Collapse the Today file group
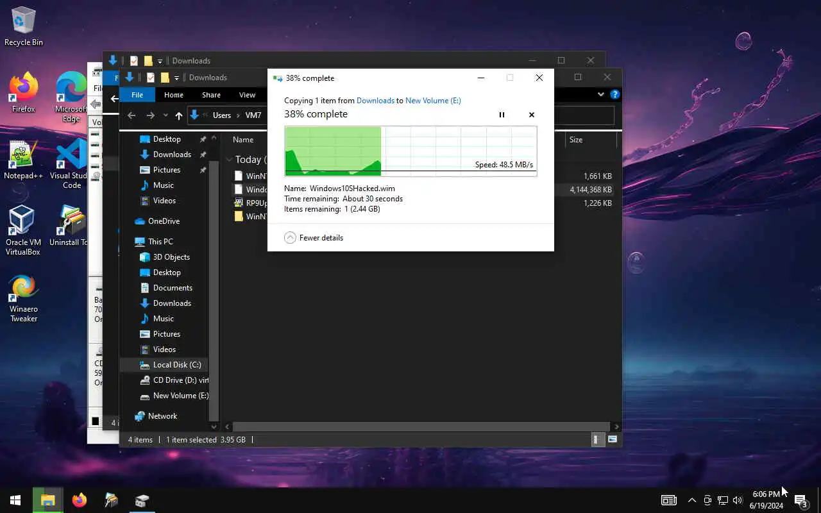Viewport: 821px width, 513px height. [x=229, y=160]
